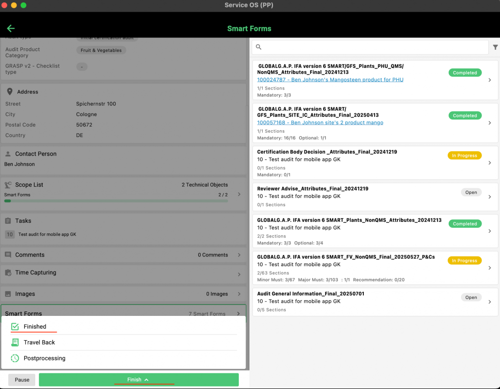Click the Comments speech bubble icon
The width and height of the screenshot is (500, 389).
(8, 255)
